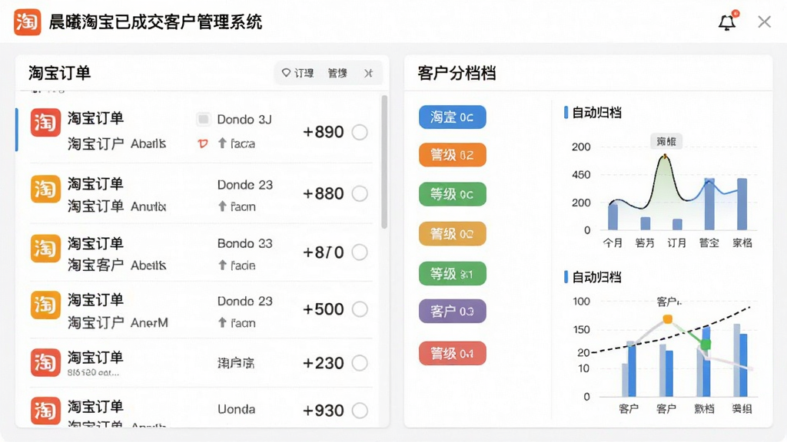787x442 pixels.
Task: Click the 个月 label on the upper chart axis
Action: pos(613,243)
